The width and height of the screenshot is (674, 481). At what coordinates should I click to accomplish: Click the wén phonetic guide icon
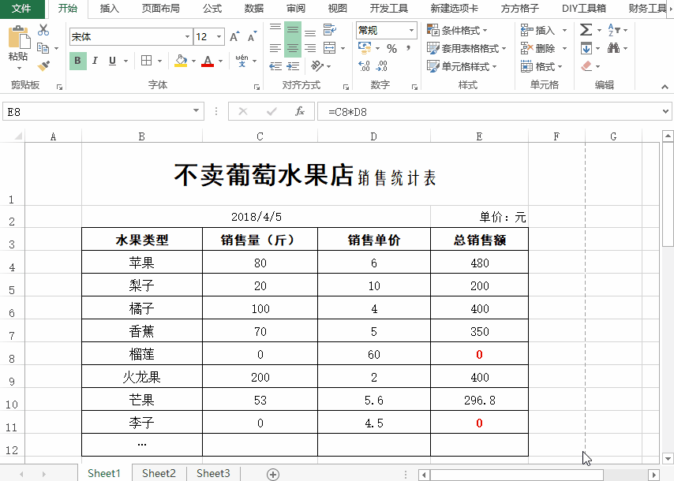pyautogui.click(x=242, y=61)
